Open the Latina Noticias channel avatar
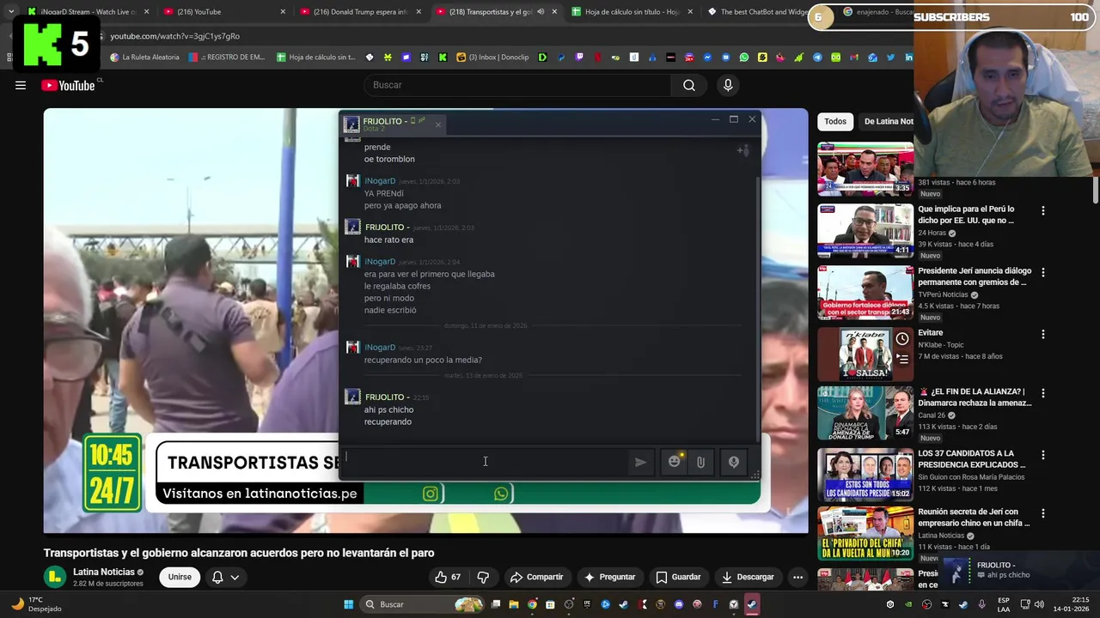Viewport: 1100px width, 618px height. [x=55, y=577]
